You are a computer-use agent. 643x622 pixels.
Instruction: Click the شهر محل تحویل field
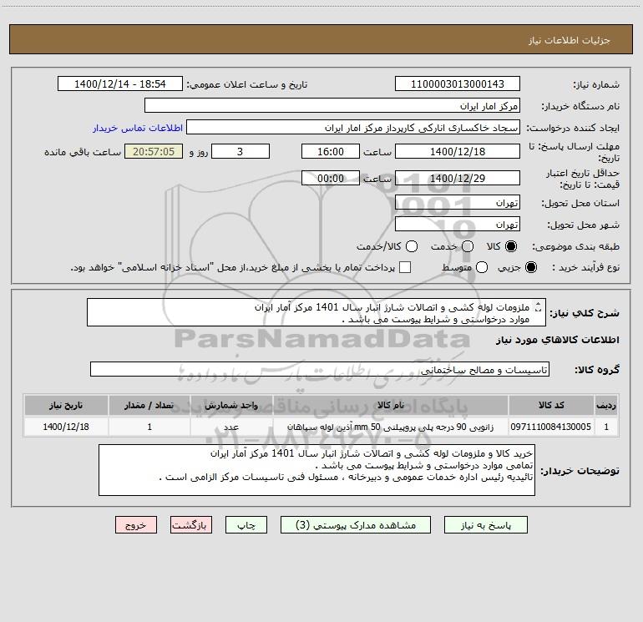458,225
